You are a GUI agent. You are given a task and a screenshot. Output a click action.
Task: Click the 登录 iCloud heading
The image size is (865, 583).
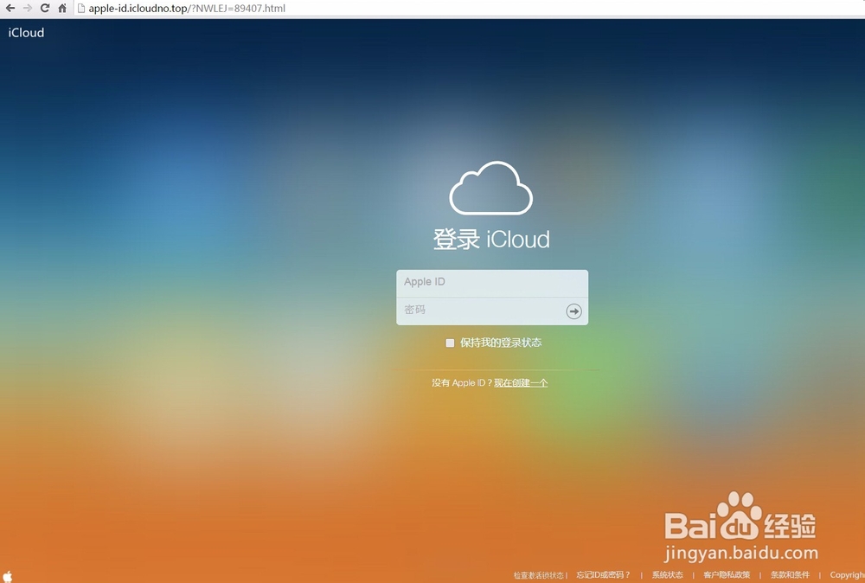pos(491,240)
